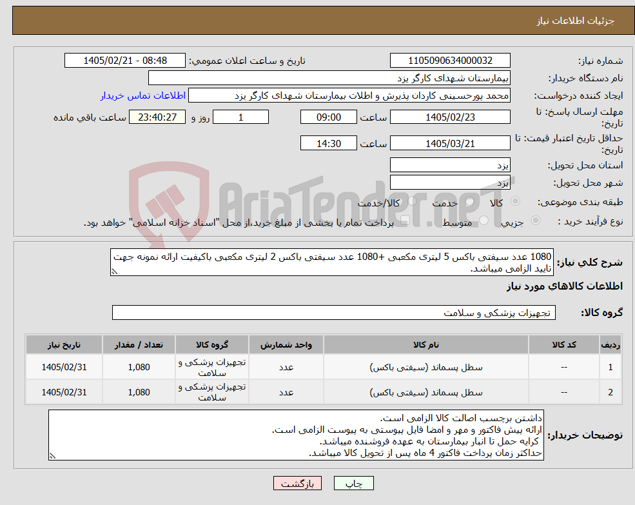Select the متوسط purchase type radio

click(x=484, y=221)
